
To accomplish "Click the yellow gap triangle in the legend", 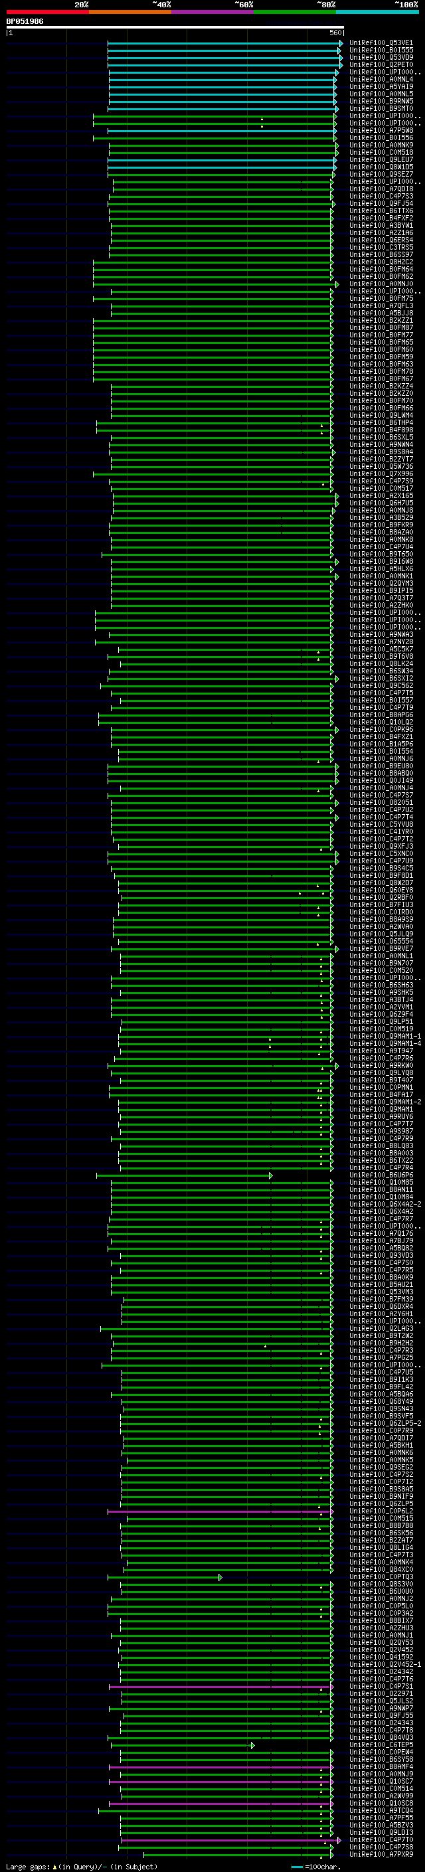I will point(54,1866).
